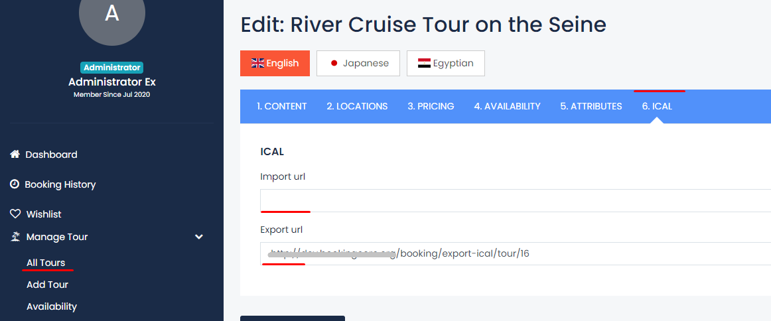Click the UK flag icon

tap(258, 64)
